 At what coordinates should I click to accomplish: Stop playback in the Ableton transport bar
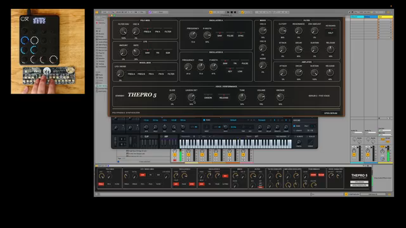pos(232,12)
